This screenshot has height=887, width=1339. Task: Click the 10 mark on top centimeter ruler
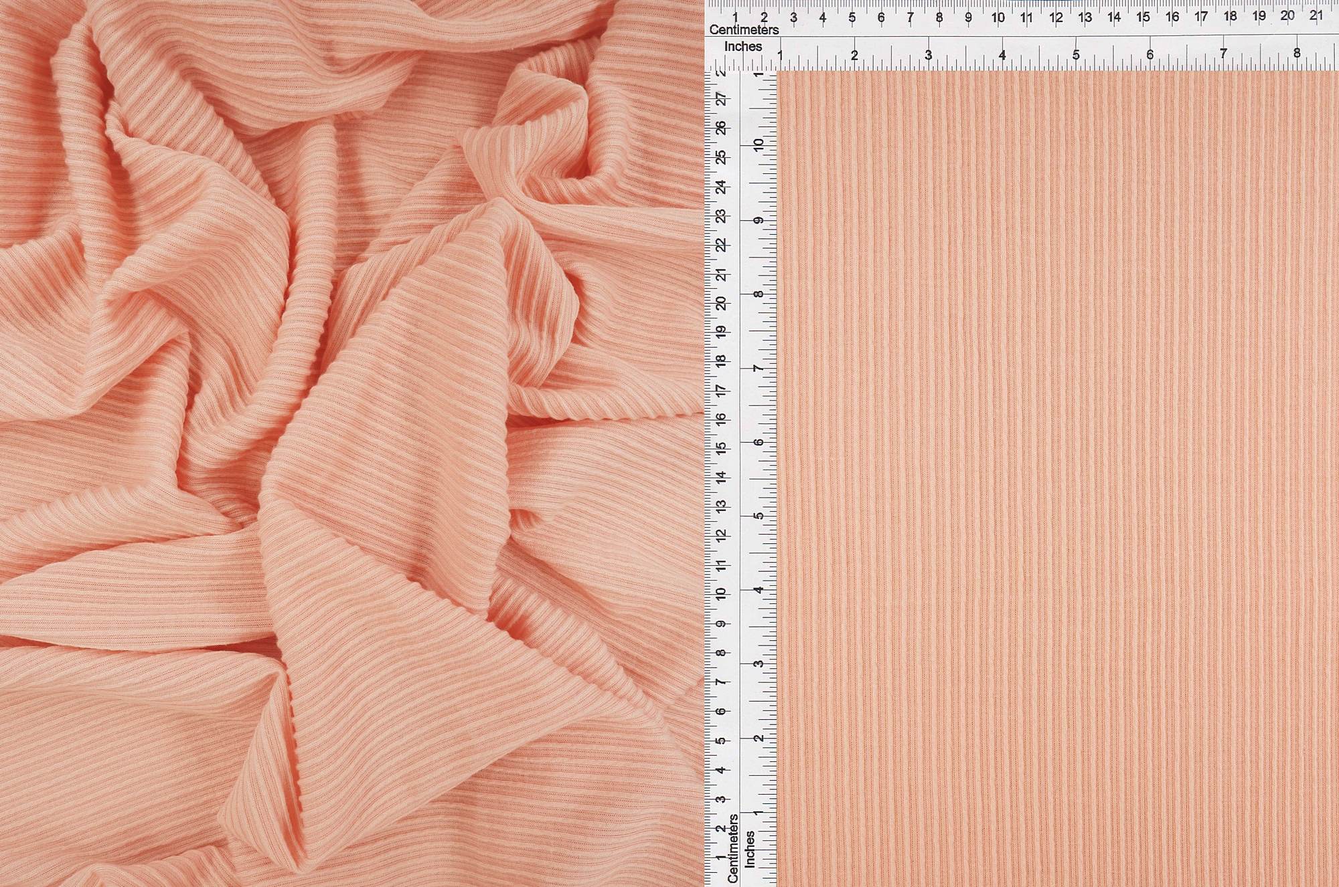click(998, 18)
